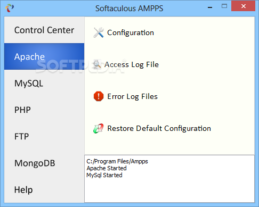Click the AMPPS logo in the title bar
Screen dimensions: 259x207
10,8
